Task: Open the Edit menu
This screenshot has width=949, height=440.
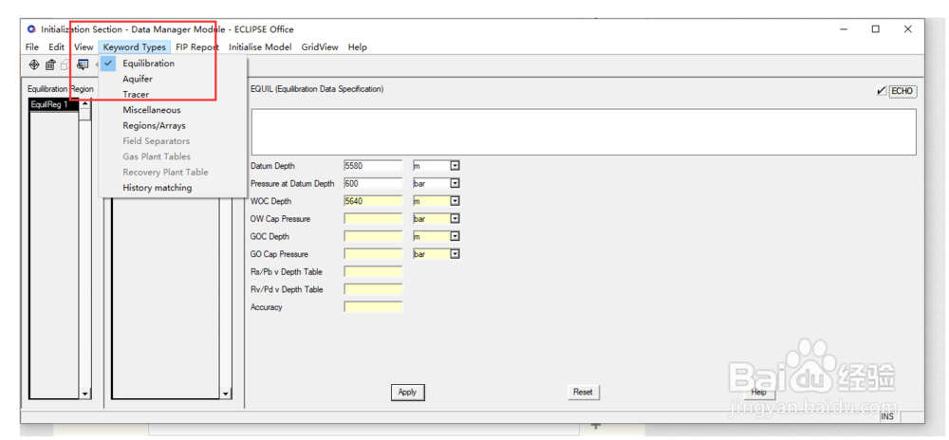Action: [x=56, y=47]
